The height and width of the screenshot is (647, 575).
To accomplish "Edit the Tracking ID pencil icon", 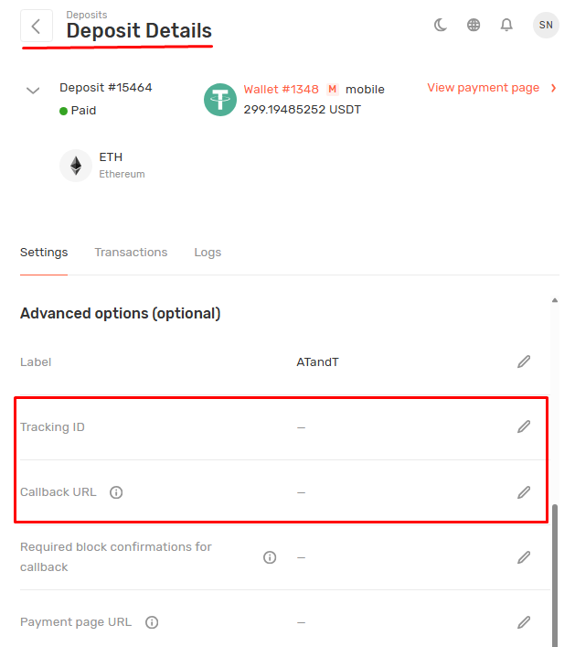I will (524, 426).
